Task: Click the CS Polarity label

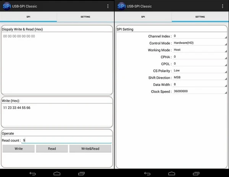Action: [163, 71]
